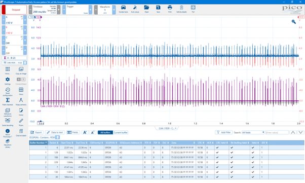Image resolution: width=305 pixels, height=183 pixels.
Task: Open Waveform library icon
Action: pos(8,143)
